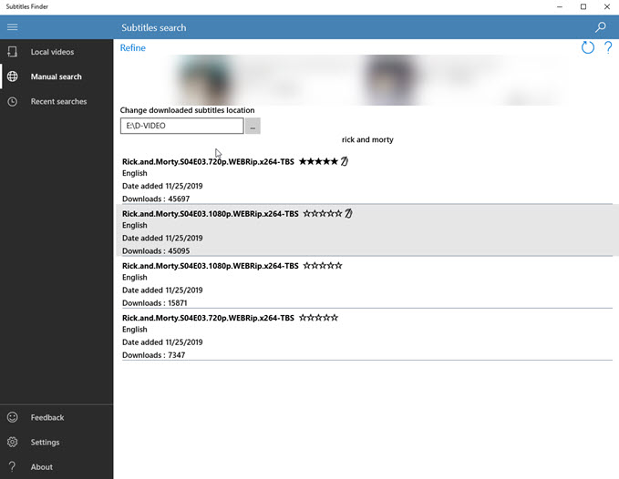Click five-star rating of 720p 45697 result
This screenshot has height=479, width=619.
(318, 161)
